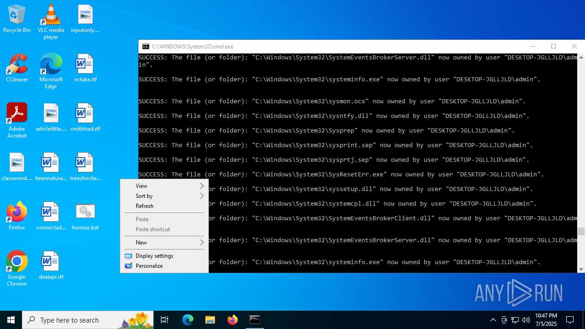Select the classwood image file icon
The width and height of the screenshot is (585, 329).
[17, 167]
